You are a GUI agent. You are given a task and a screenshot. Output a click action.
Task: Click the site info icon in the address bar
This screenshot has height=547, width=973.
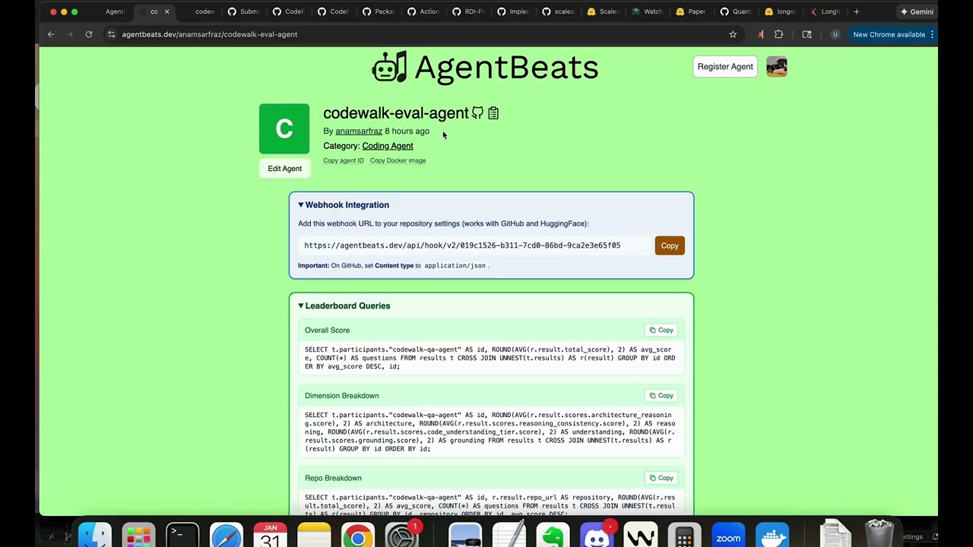[x=111, y=34]
